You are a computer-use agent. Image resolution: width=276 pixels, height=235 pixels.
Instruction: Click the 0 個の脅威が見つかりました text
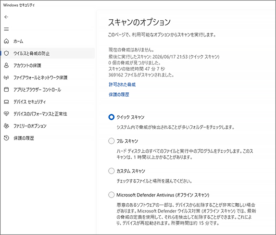coord(134,63)
